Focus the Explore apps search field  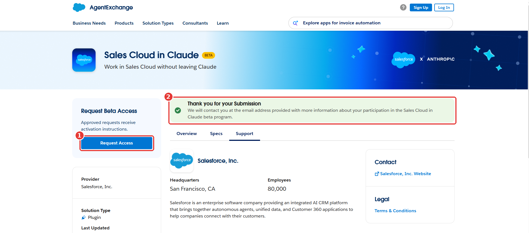pos(371,23)
